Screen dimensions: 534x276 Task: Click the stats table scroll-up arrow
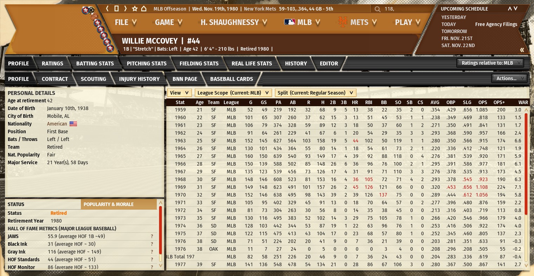click(526, 110)
